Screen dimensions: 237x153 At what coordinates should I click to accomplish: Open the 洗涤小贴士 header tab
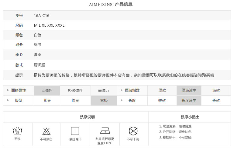[x=190, y=117]
